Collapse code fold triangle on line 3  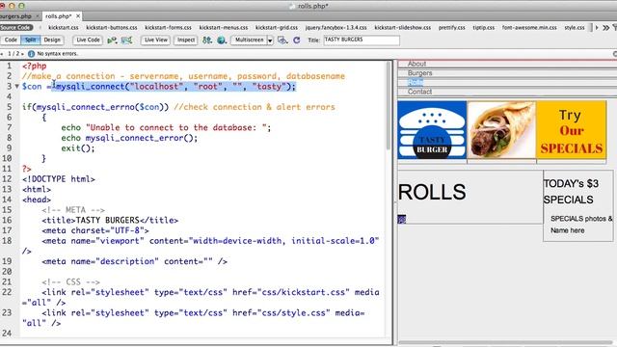coord(17,86)
